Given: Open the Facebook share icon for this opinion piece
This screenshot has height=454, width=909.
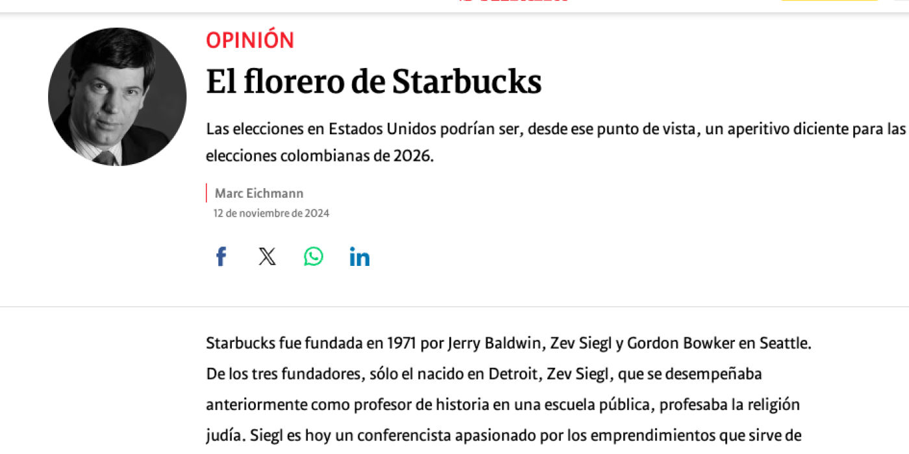Looking at the screenshot, I should click(x=221, y=256).
